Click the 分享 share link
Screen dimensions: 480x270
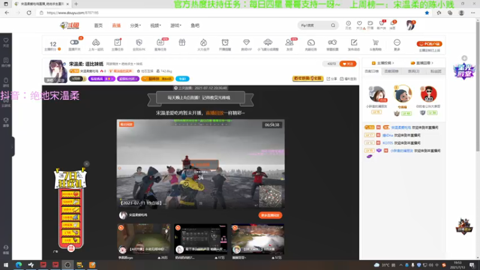(332, 79)
